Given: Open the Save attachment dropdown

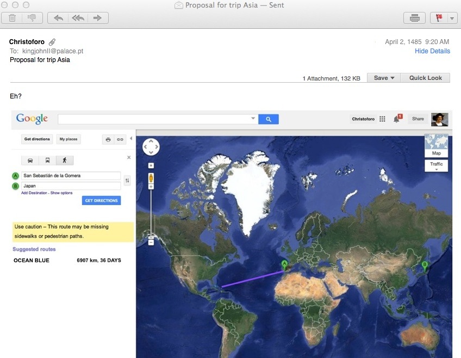Looking at the screenshot, I should [384, 78].
